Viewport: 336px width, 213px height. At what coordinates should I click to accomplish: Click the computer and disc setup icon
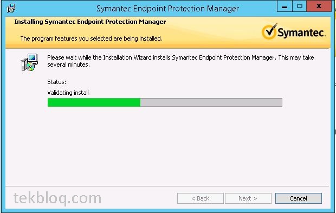pos(30,62)
